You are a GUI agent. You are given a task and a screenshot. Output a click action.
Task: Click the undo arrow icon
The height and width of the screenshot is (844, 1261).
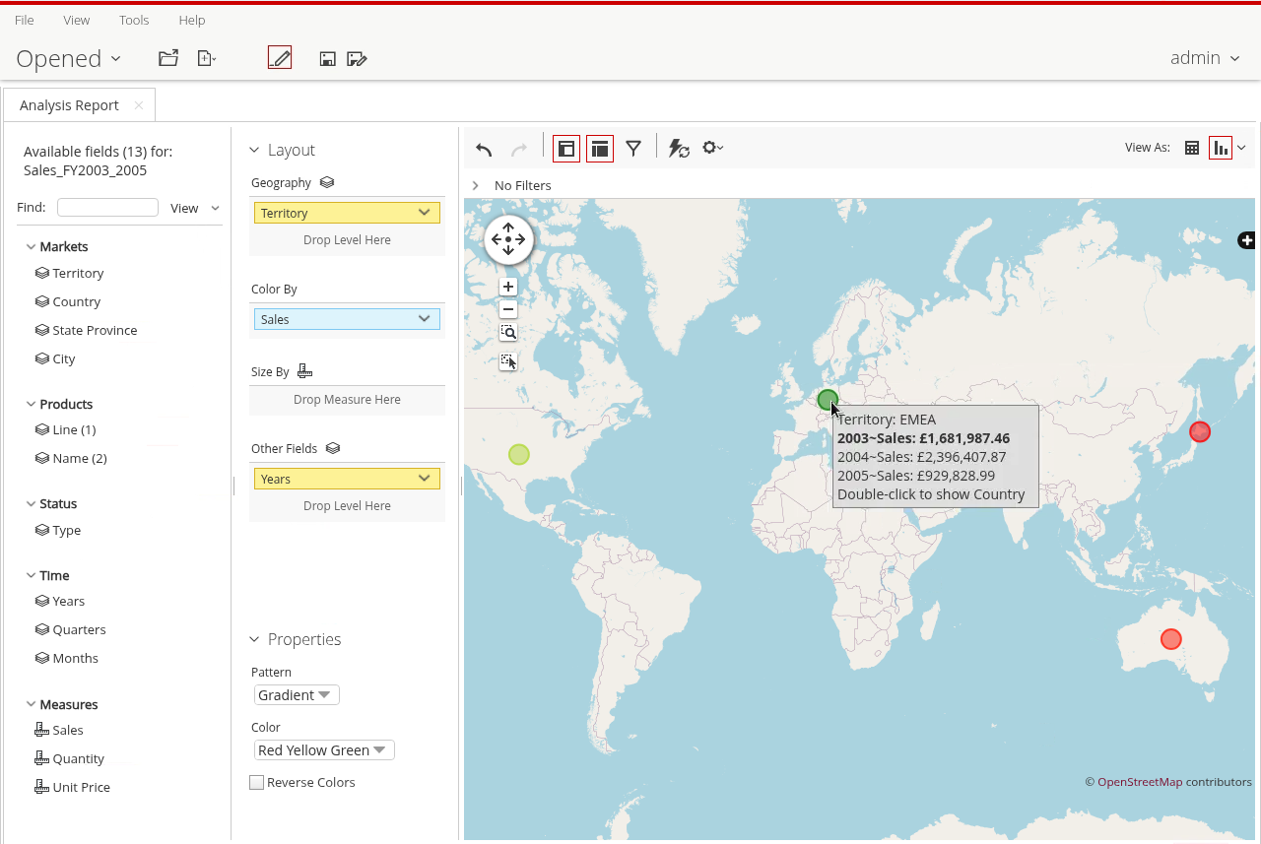[x=484, y=149]
